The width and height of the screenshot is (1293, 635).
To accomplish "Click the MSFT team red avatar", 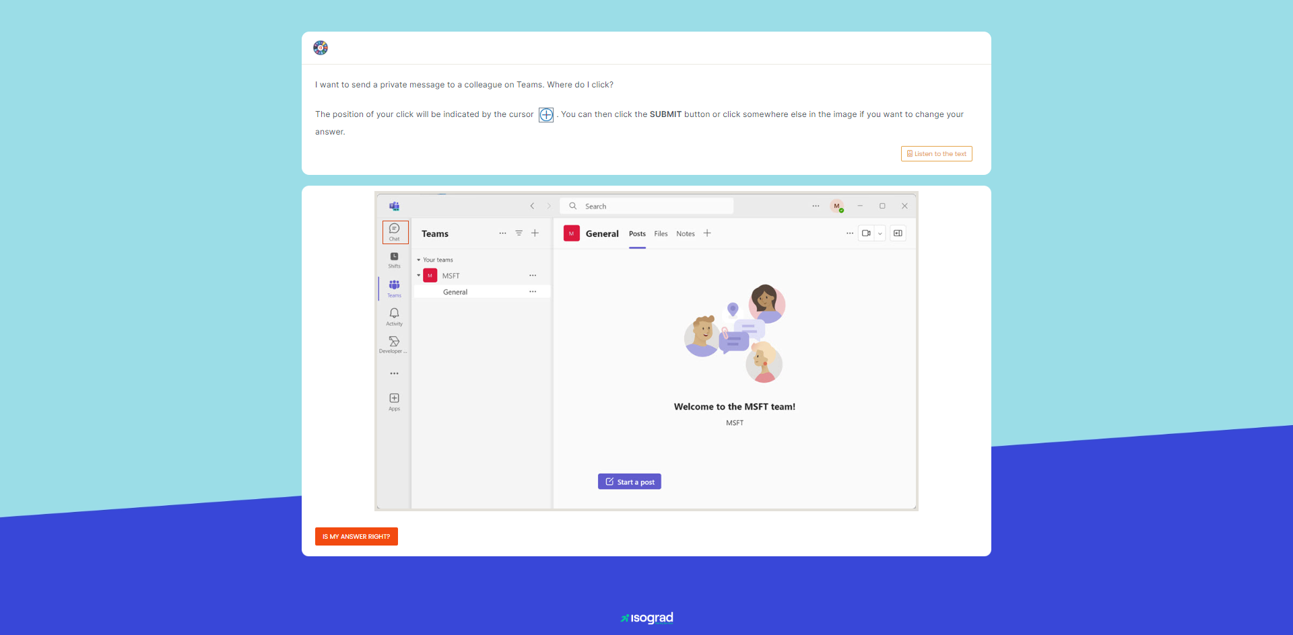I will pyautogui.click(x=430, y=276).
